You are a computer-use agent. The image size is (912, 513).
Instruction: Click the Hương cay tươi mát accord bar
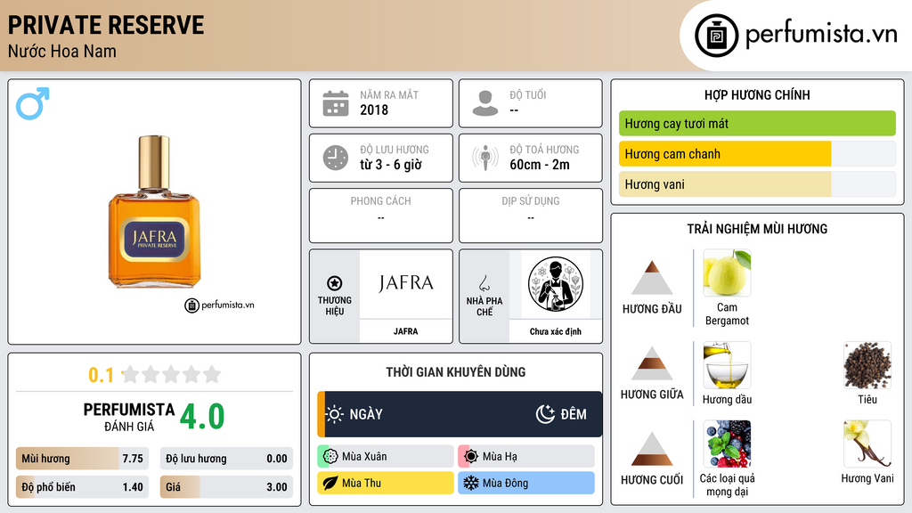pos(757,123)
